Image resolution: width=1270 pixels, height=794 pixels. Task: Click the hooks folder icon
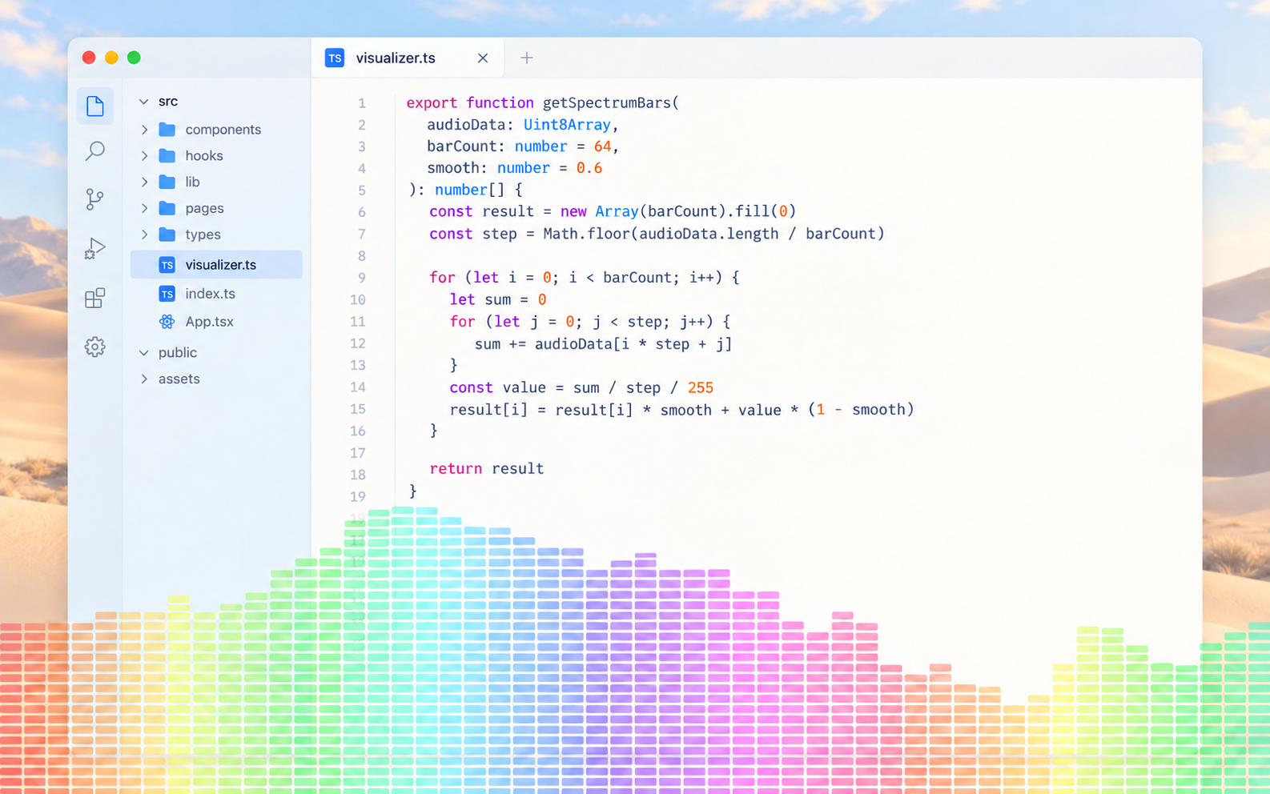point(167,155)
